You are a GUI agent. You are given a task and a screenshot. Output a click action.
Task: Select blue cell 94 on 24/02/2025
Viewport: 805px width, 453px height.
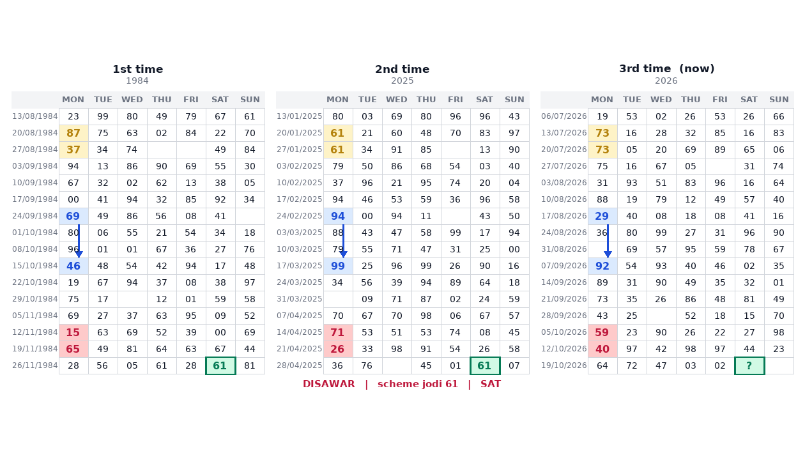tap(338, 216)
